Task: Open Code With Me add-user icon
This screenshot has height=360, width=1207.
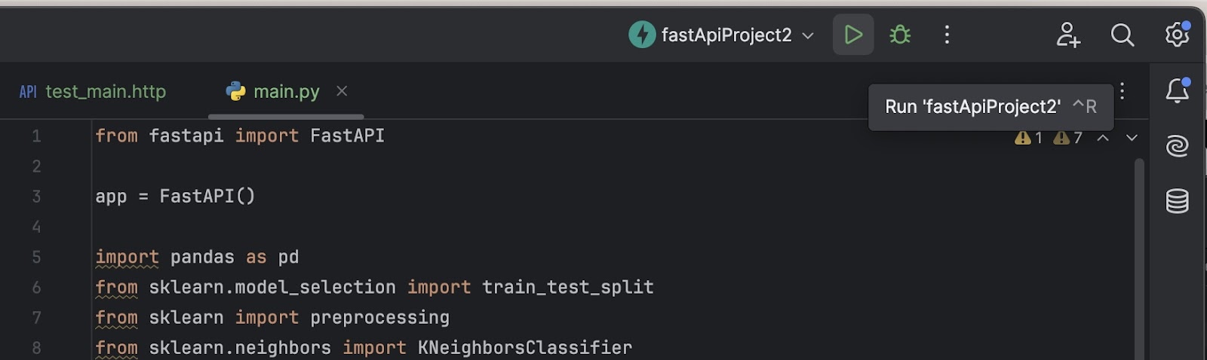Action: tap(1068, 35)
